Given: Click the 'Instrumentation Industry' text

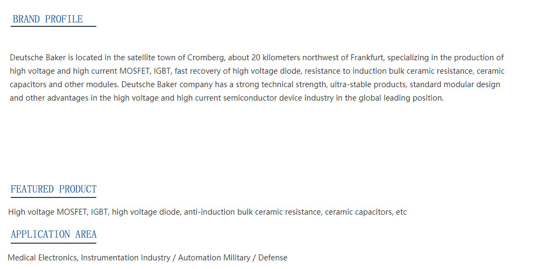Looking at the screenshot, I should [125, 258].
